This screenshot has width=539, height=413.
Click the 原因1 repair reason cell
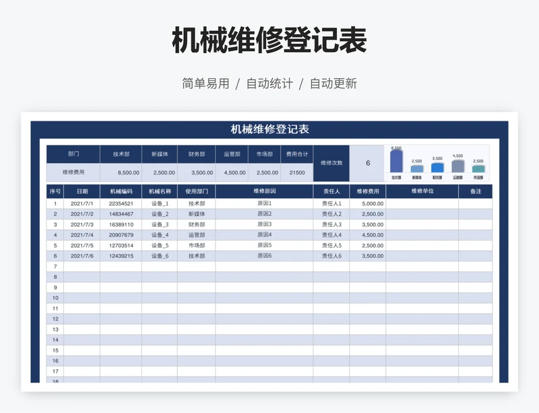tap(264, 203)
